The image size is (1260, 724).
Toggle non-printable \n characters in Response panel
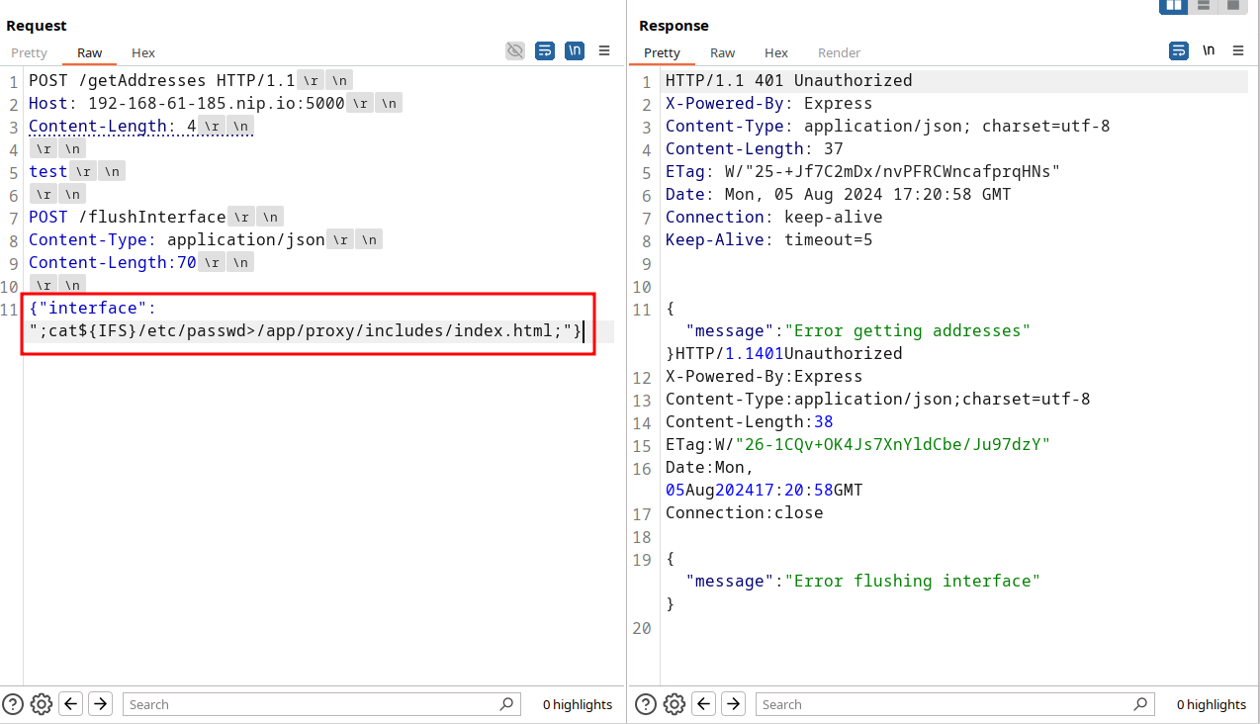1209,50
